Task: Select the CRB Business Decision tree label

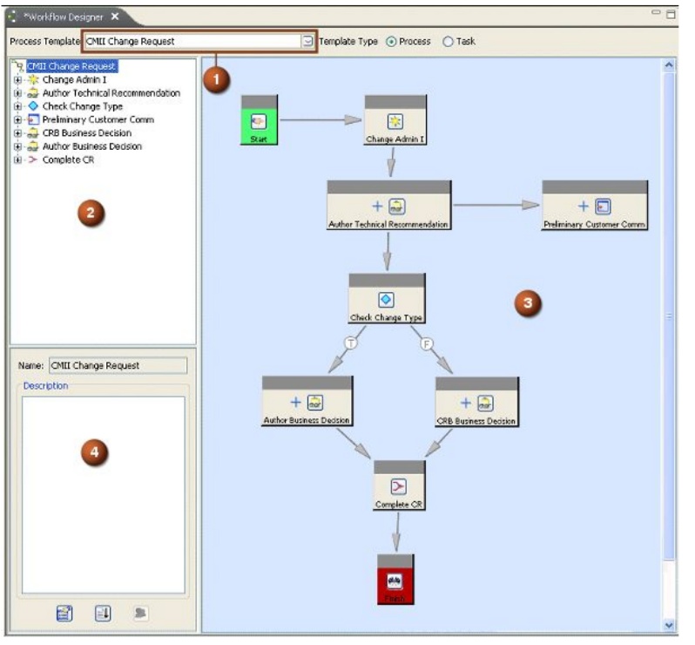Action: (x=87, y=133)
